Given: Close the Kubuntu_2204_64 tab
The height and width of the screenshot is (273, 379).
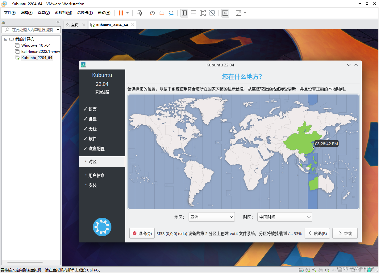Looking at the screenshot, I should pos(133,25).
